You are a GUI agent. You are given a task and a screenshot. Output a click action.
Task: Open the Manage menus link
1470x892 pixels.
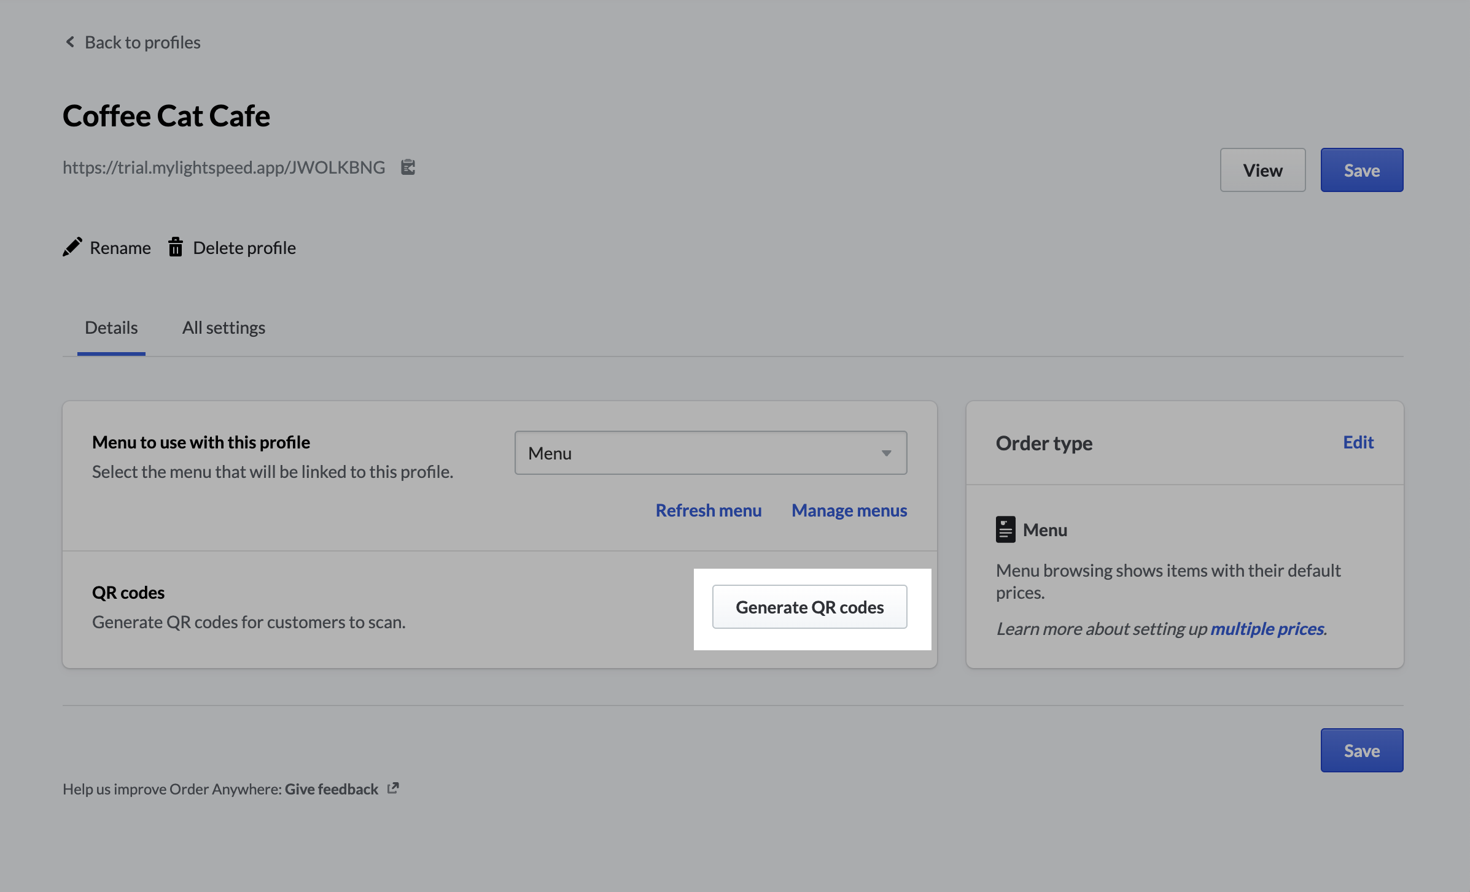(849, 510)
